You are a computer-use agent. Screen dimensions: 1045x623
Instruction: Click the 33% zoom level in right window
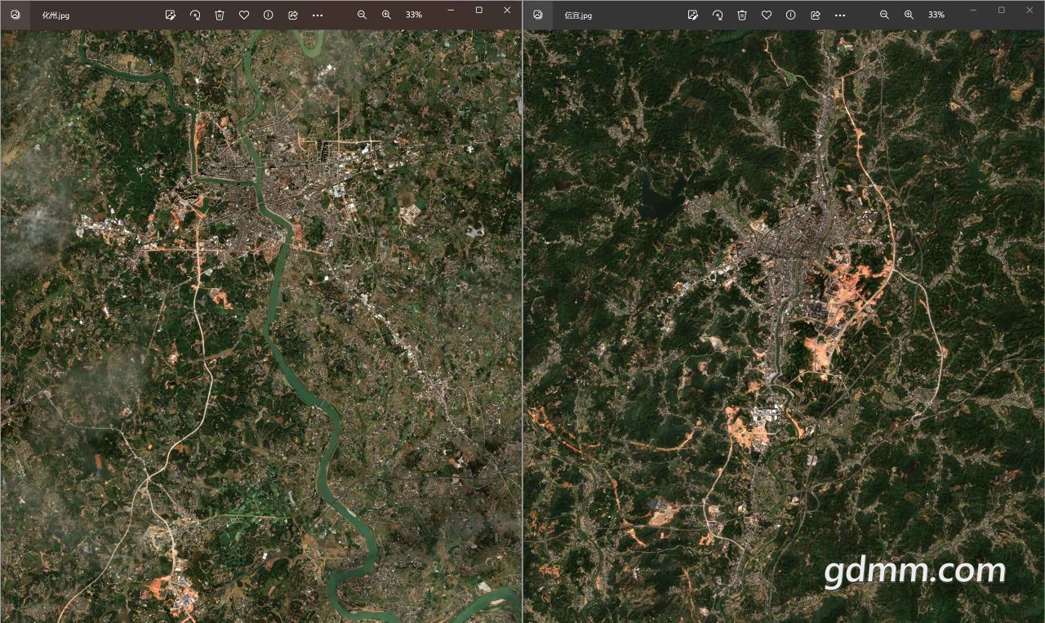(x=936, y=15)
